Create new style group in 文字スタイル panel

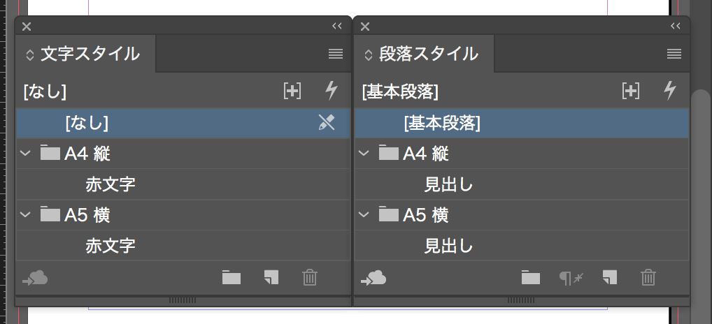point(231,277)
